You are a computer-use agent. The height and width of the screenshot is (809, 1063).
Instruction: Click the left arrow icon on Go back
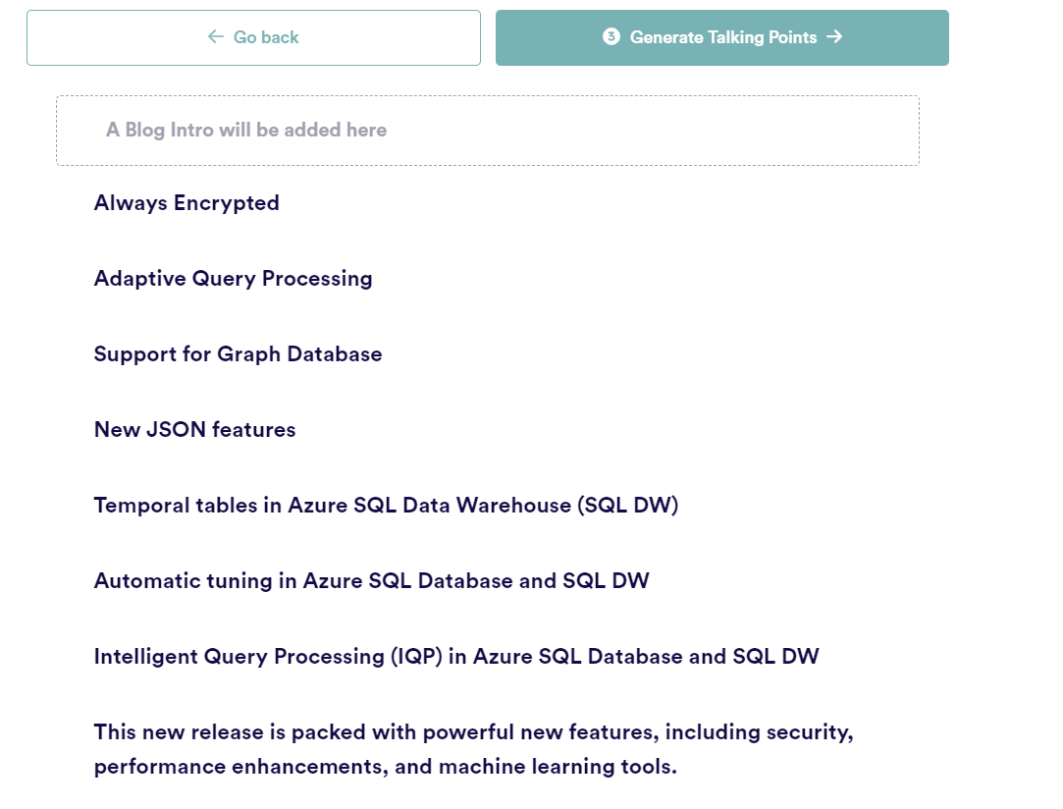tap(216, 37)
